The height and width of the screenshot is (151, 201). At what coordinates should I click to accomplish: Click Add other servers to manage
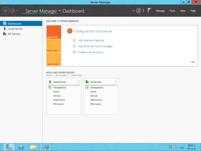(x=95, y=46)
